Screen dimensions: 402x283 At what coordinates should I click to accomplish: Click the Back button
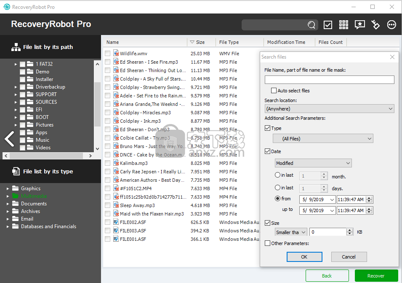tap(327, 276)
